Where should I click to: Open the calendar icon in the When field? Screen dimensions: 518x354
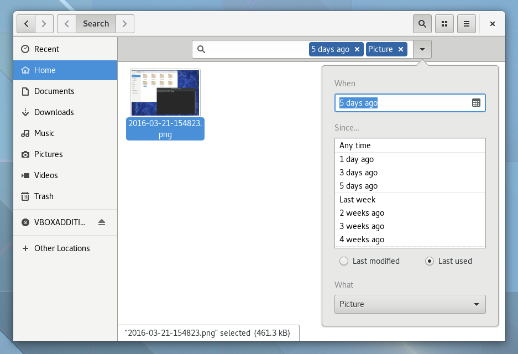tap(477, 103)
